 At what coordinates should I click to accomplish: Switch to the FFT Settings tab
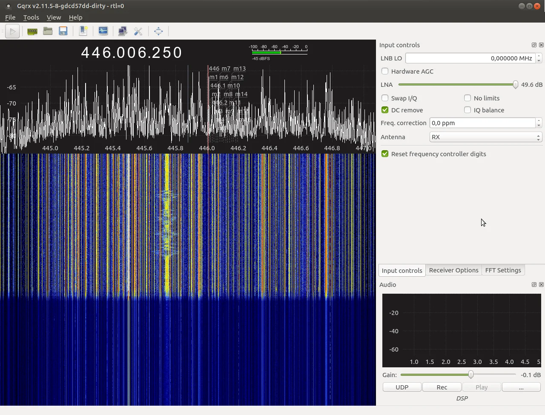503,270
